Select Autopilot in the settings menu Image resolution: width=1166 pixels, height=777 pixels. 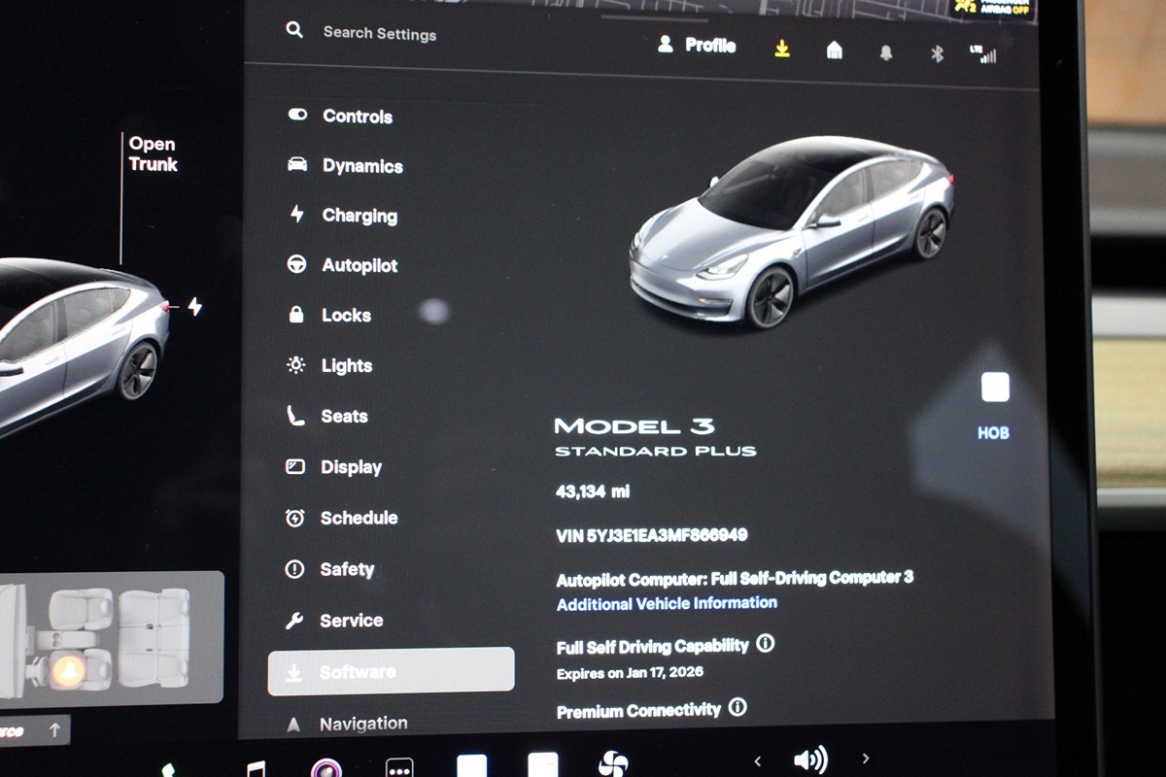coord(359,265)
